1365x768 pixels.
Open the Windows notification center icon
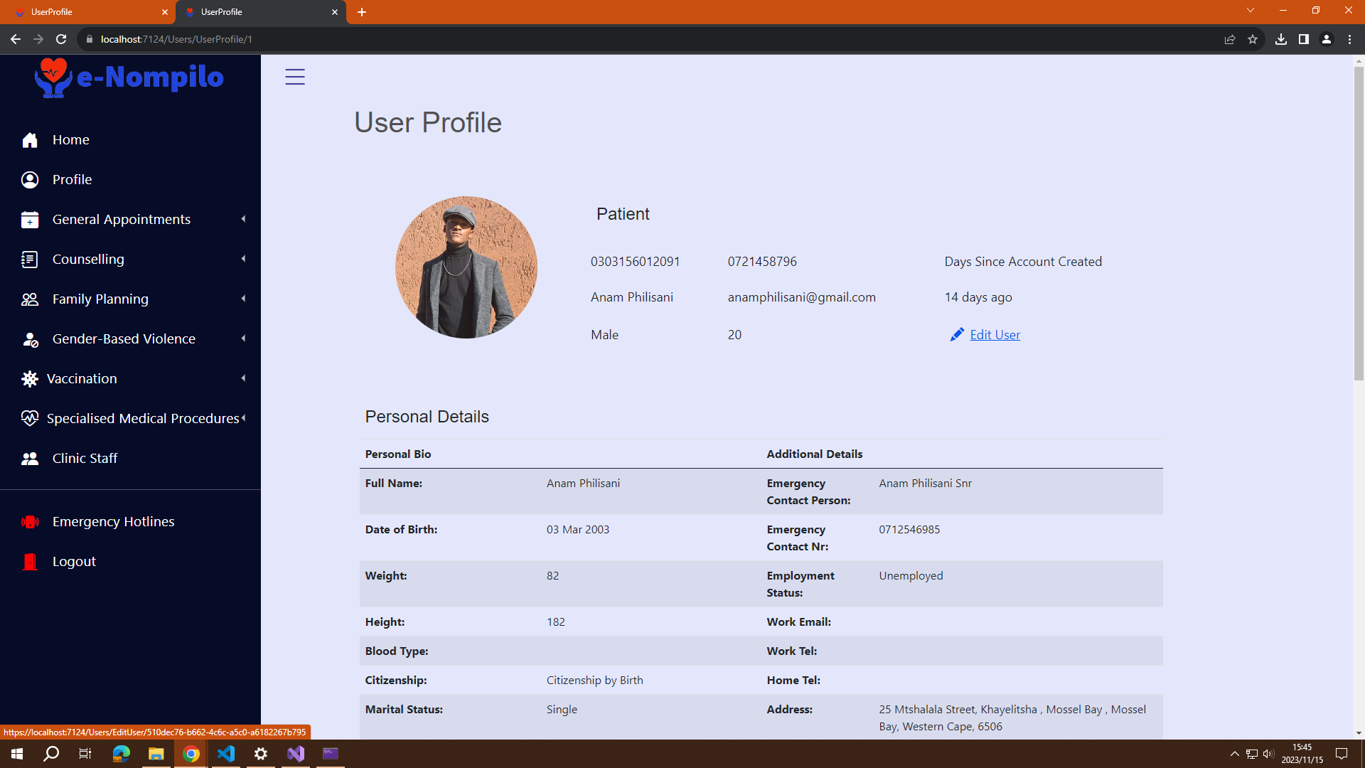tap(1342, 754)
